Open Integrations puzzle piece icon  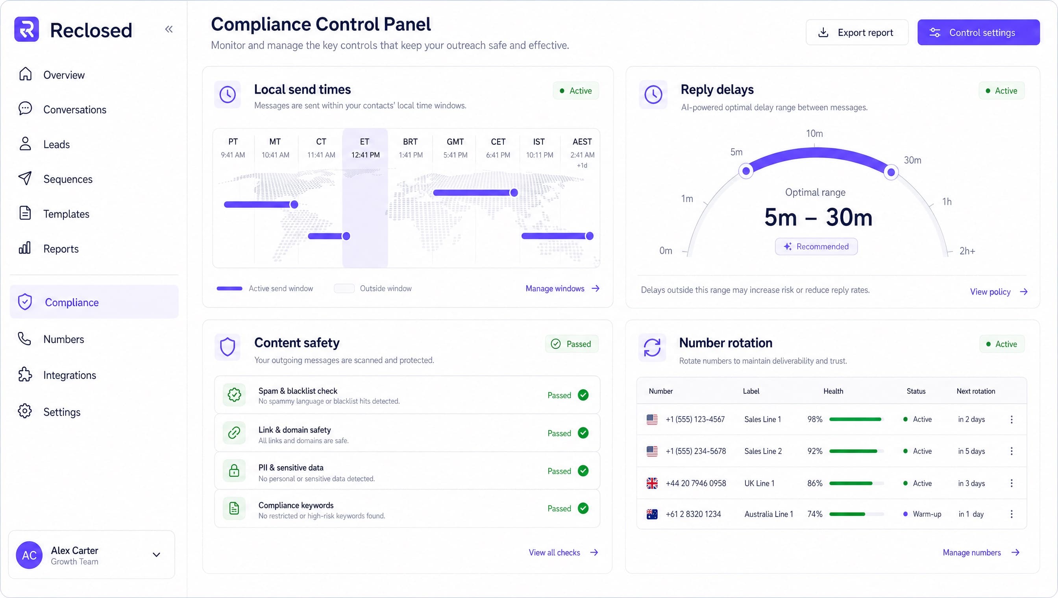25,375
